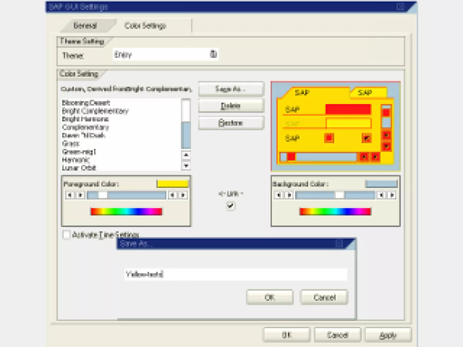
Task: Click the SAP color preview thumbnail
Action: pos(336,126)
